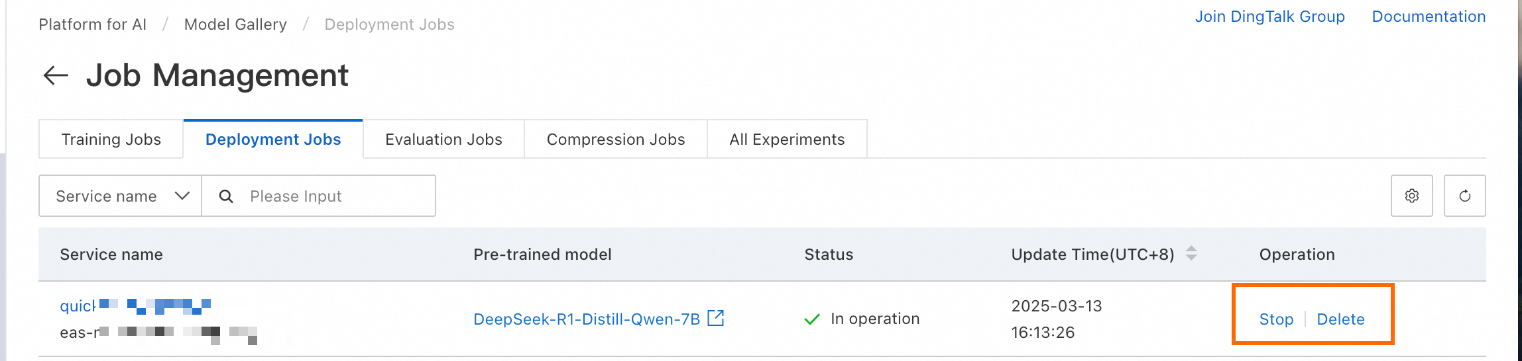
Task: Open the Join DingTalk Group link
Action: tap(1269, 17)
